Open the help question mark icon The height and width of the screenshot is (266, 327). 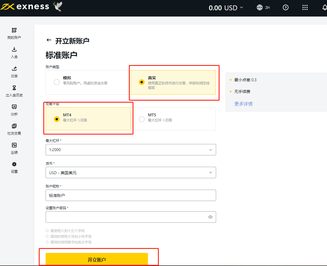pos(285,8)
